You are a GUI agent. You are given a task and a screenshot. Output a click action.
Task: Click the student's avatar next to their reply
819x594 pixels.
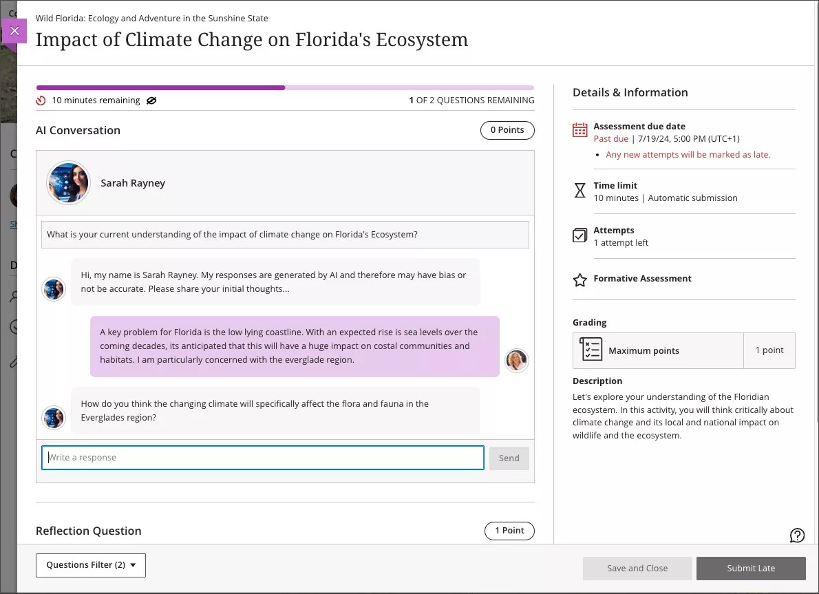(516, 360)
